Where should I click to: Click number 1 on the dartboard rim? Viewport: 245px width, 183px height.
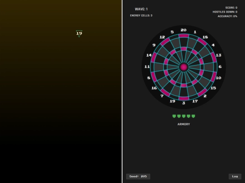[x=195, y=32]
